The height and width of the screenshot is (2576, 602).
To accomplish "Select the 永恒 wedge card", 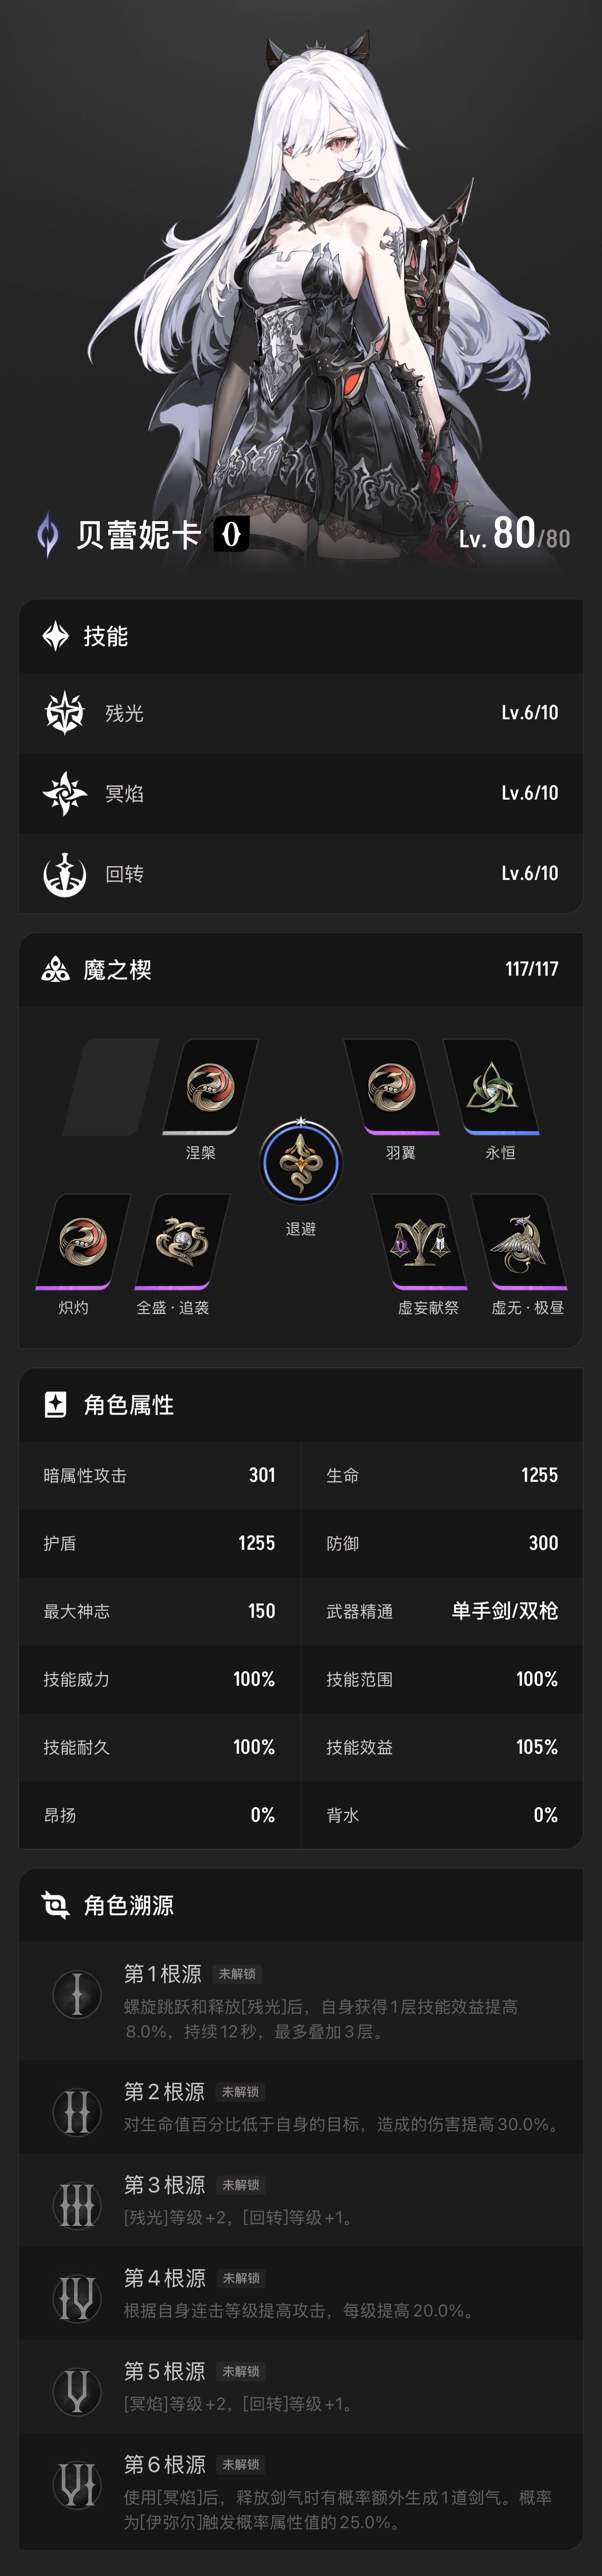I will (491, 1087).
